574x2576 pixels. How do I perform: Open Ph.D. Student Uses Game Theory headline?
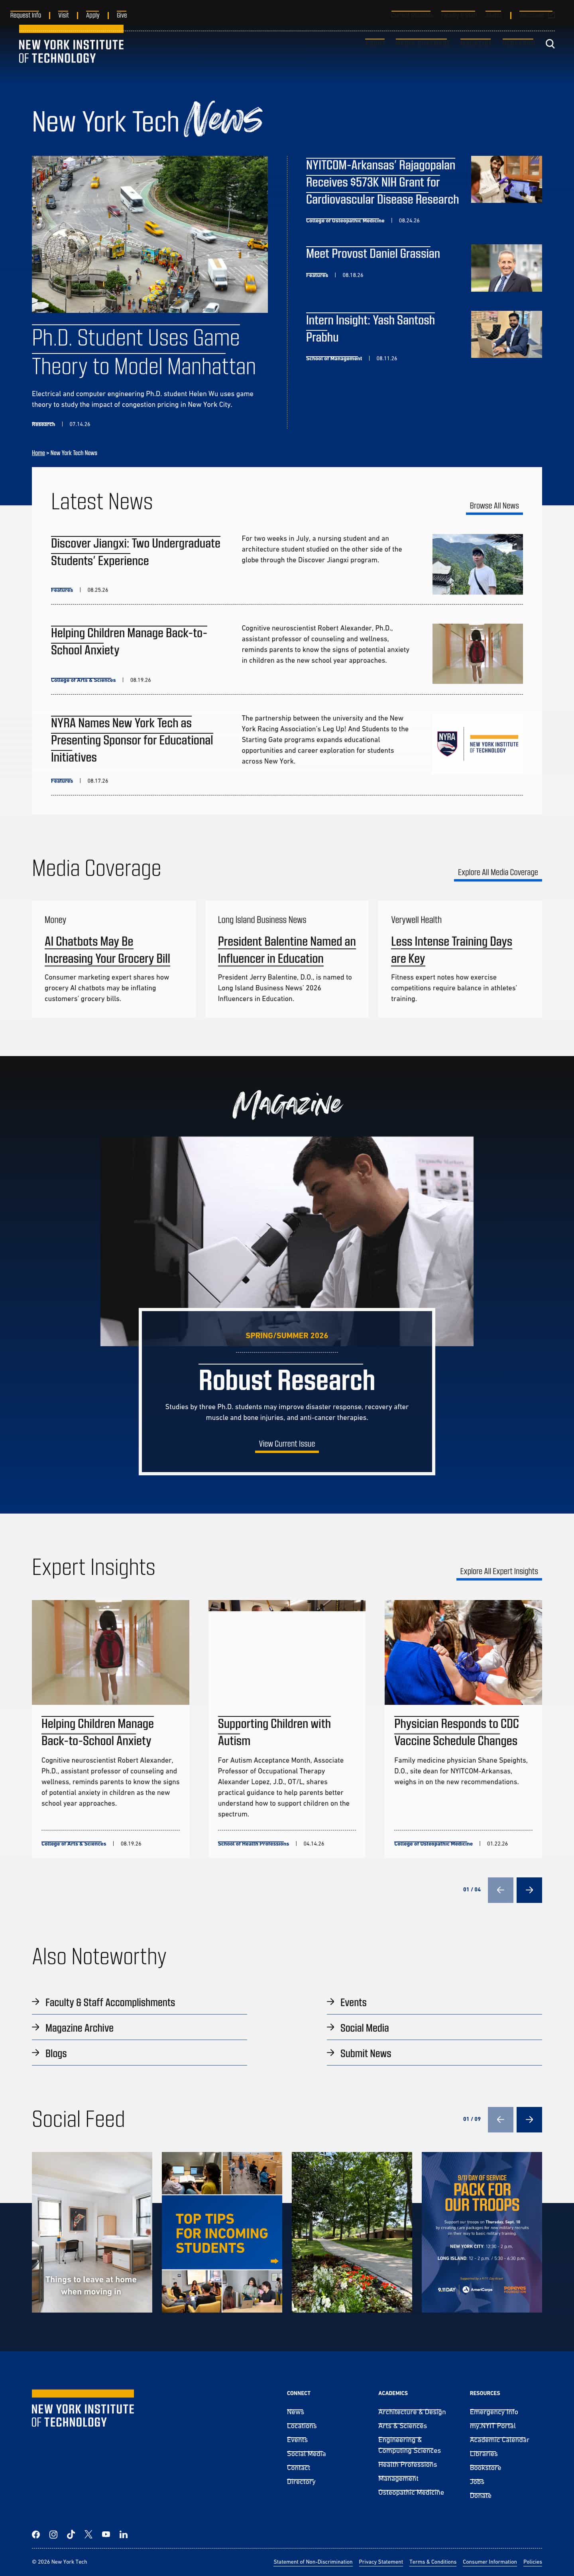tap(143, 352)
